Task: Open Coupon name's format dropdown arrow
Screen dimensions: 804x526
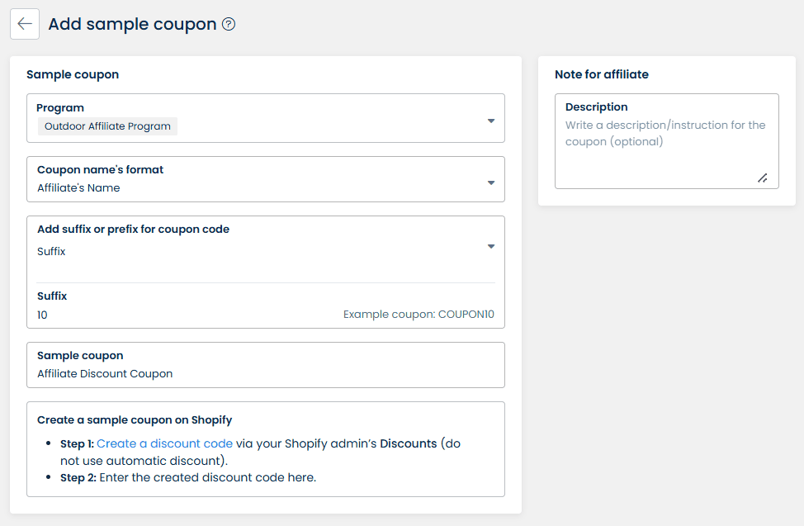Action: (491, 182)
